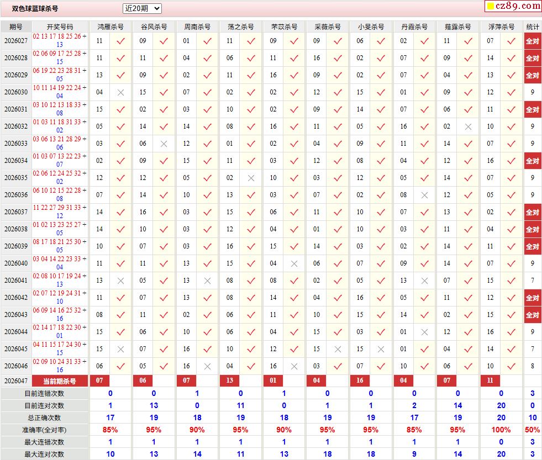The width and height of the screenshot is (542, 460).
Task: Click the red 16 current-period cell under 小旻杀号
Action: click(360, 381)
